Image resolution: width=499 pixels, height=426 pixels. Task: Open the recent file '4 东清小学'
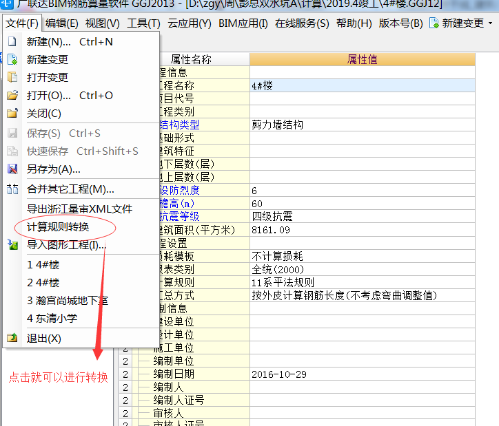tap(81, 318)
